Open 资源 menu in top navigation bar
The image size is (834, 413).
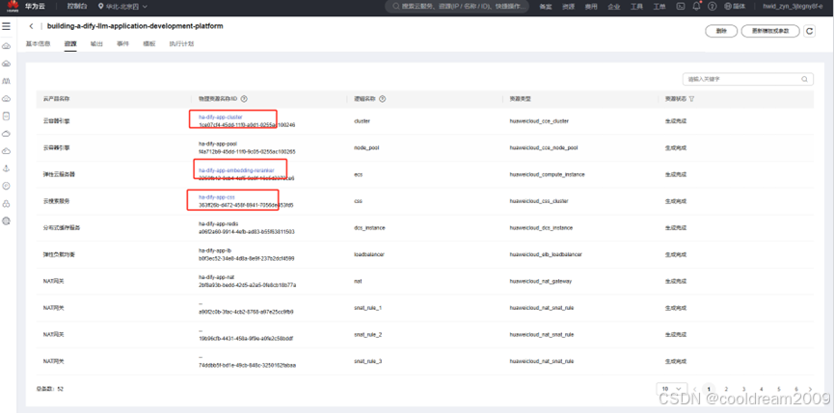coord(568,7)
